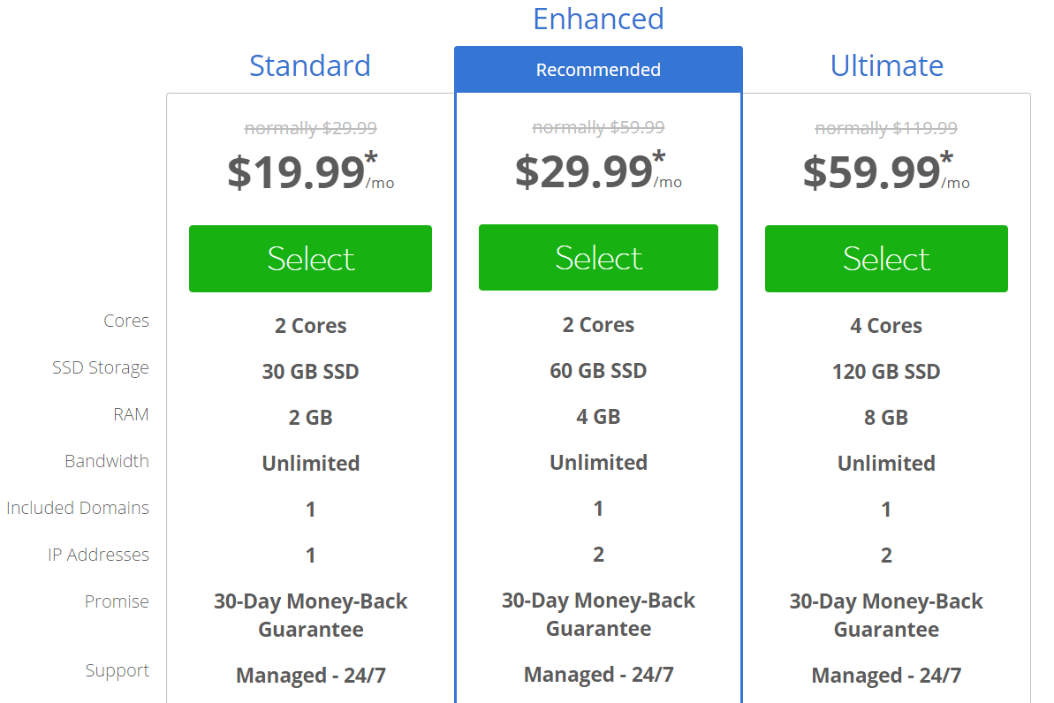
Task: Click the 4 Cores Ultimate value
Action: tap(886, 326)
